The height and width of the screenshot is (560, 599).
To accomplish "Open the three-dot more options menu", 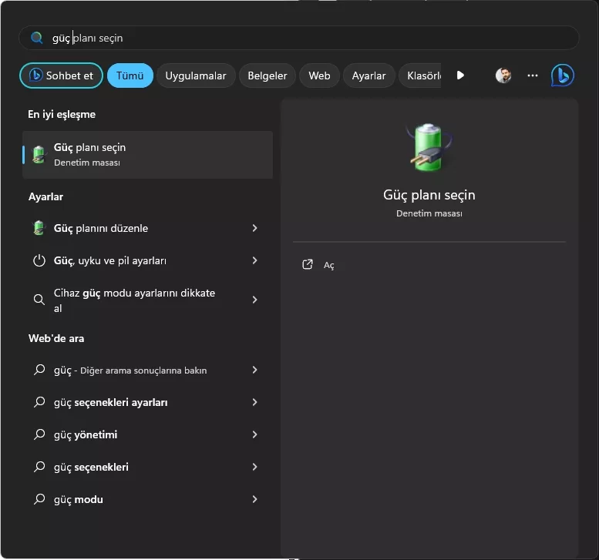I will pos(533,75).
